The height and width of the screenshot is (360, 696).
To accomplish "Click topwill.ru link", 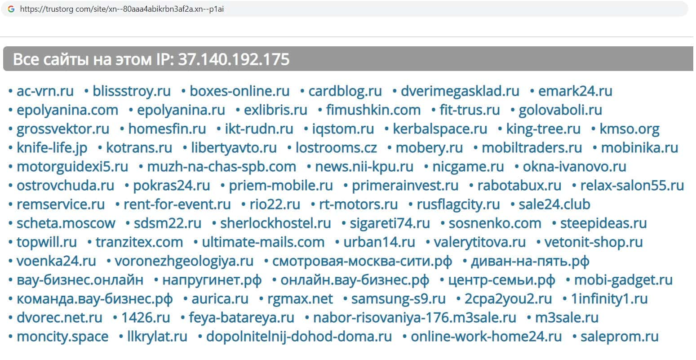I will (x=47, y=242).
